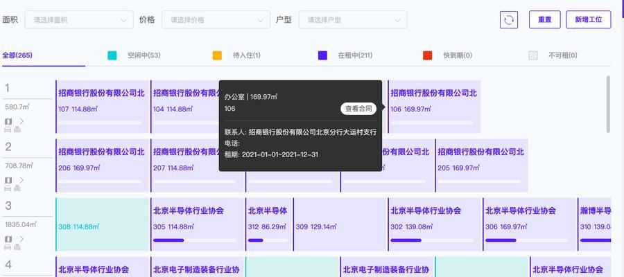
Task: Open floor 2 map icon
Action: point(8,180)
